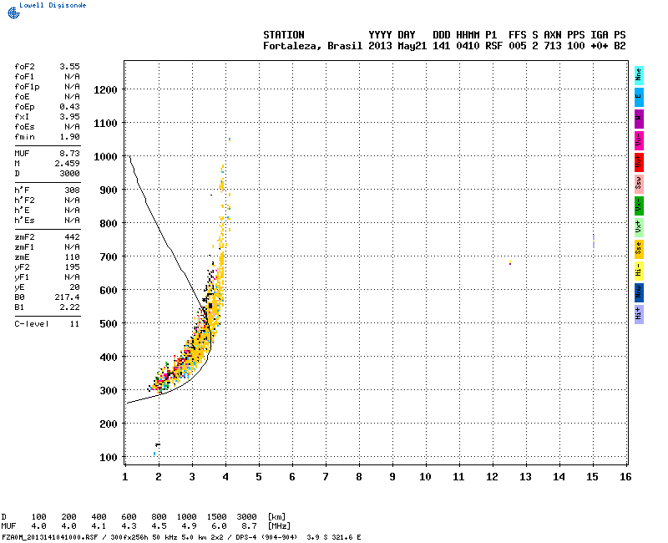Click the AXN value 713
The image size is (668, 543).
552,46
